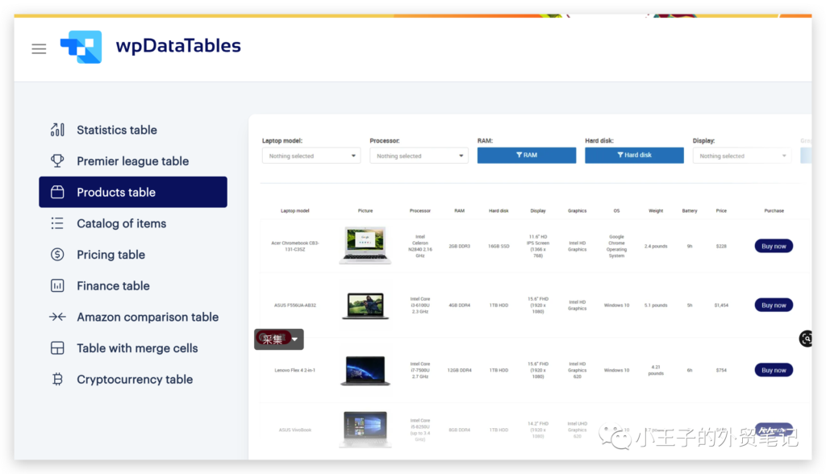826x474 pixels.
Task: Click Buy now for Lenovo Flex 4
Action: click(x=774, y=370)
